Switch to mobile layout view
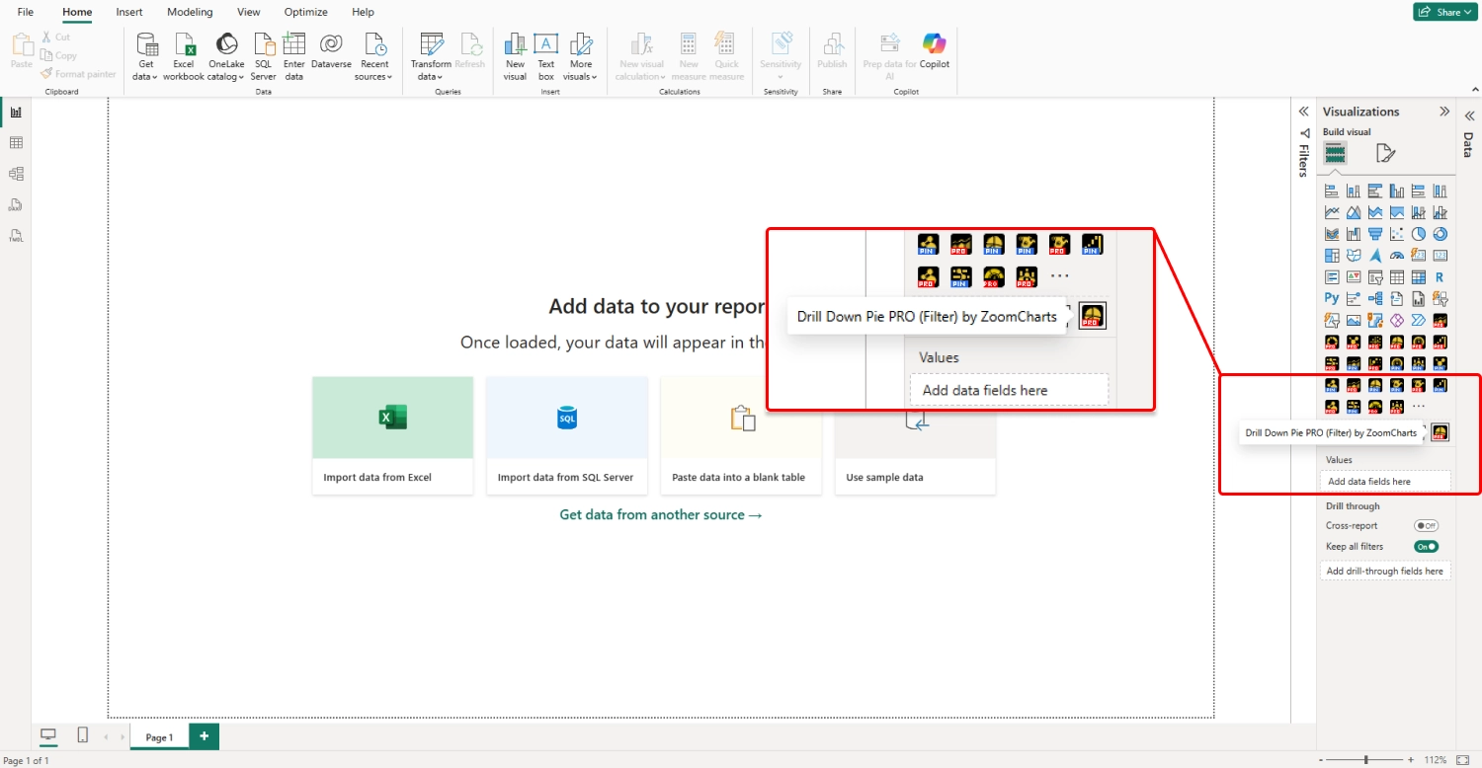 pos(83,735)
